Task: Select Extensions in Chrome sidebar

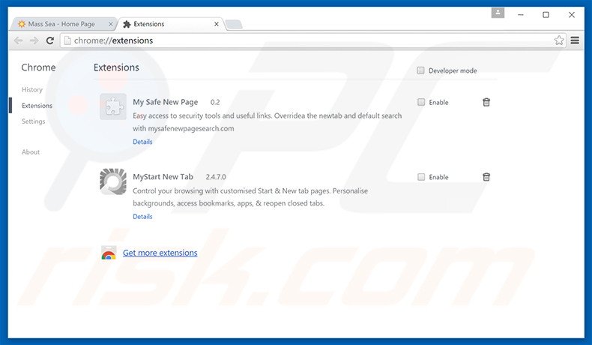Action: (37, 106)
